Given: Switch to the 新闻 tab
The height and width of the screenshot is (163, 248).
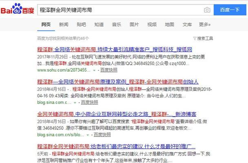Looking at the screenshot, I should pyautogui.click(x=64, y=24).
